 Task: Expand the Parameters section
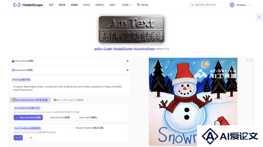[x=70, y=70]
